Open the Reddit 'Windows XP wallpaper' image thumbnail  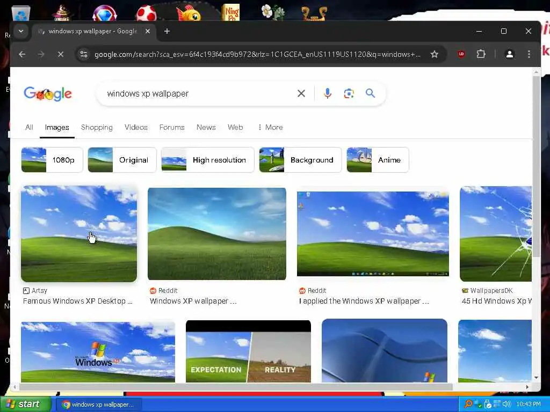click(217, 234)
